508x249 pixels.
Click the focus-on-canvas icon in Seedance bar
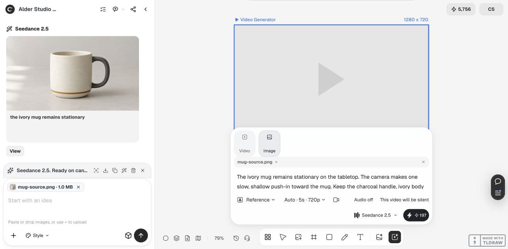click(96, 170)
